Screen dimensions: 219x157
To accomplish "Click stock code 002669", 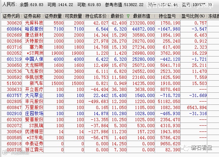I will tap(14, 35).
